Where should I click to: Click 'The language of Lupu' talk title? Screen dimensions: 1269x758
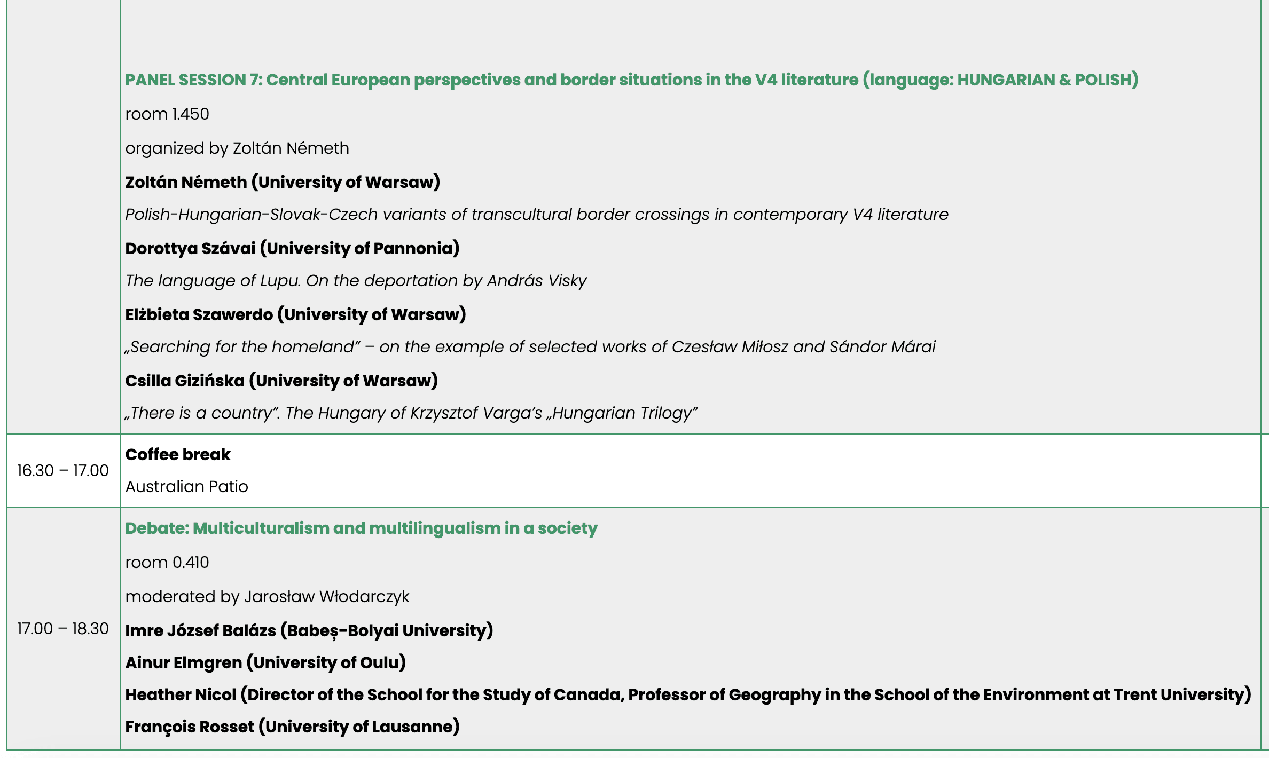coord(356,281)
